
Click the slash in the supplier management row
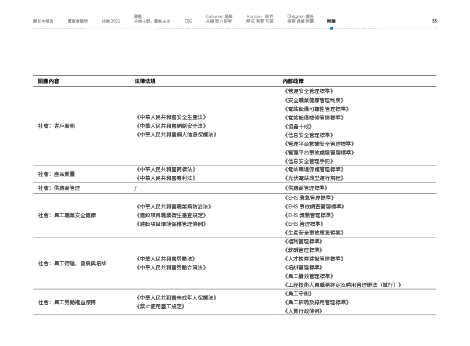tap(135, 188)
